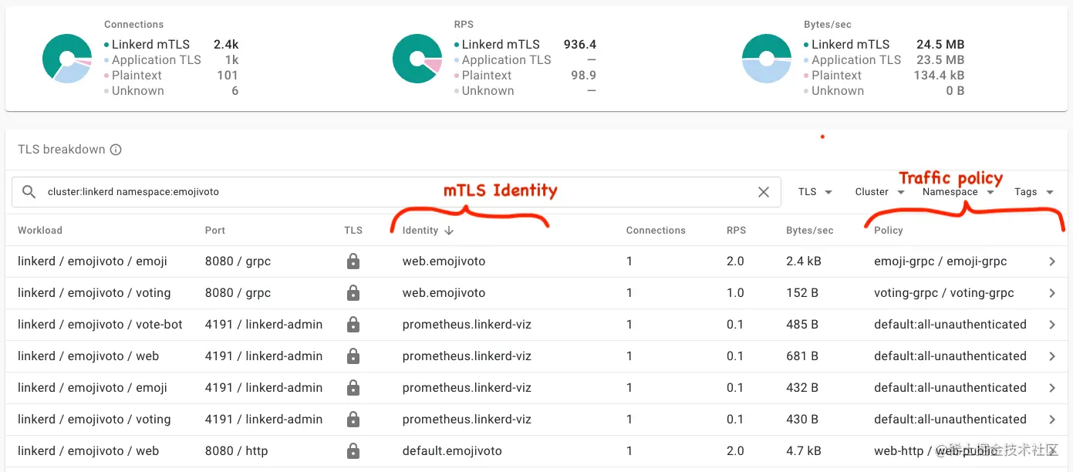
Task: Click Plaintext legend dot under RPS
Action: 457,76
